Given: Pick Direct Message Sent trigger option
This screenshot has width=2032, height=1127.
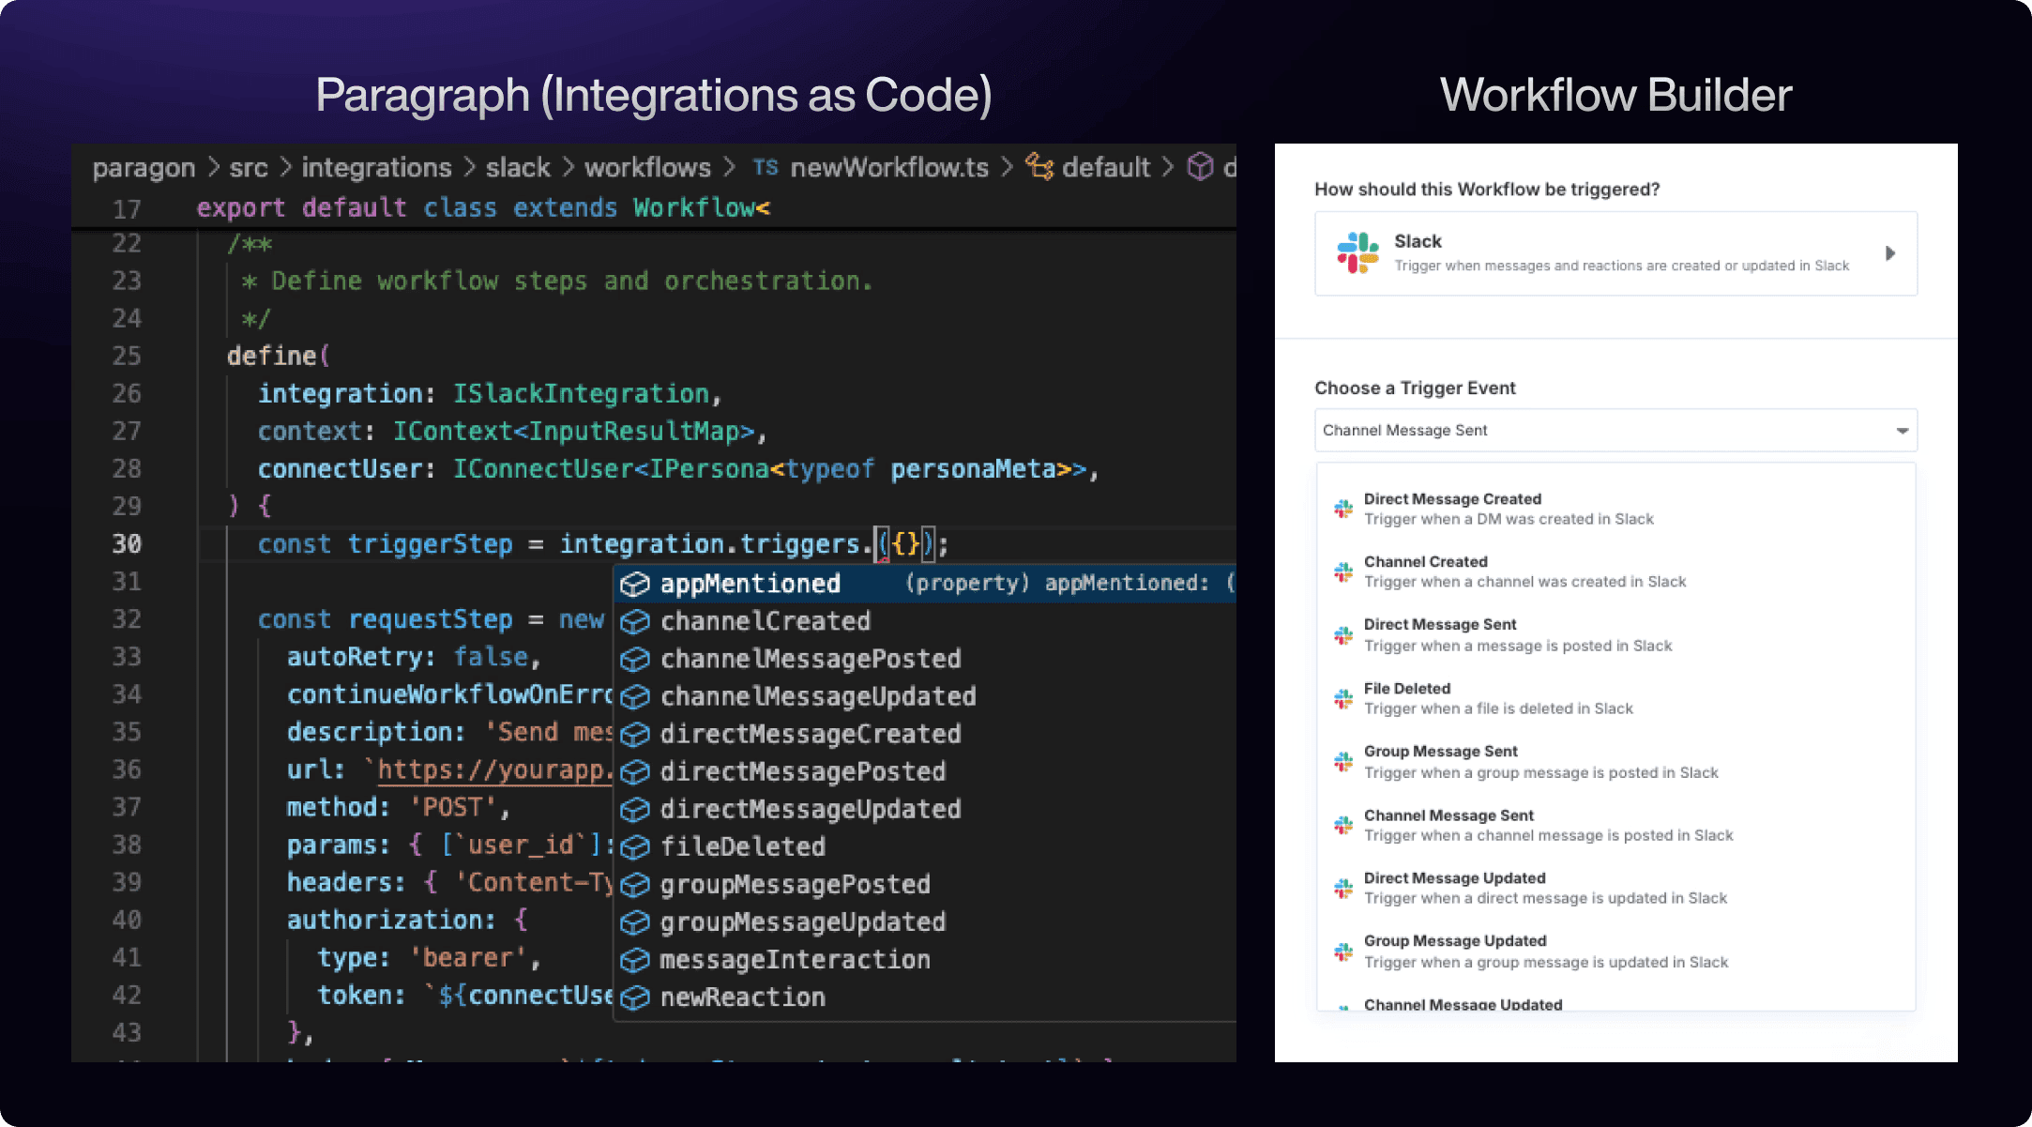Looking at the screenshot, I should [x=1517, y=635].
